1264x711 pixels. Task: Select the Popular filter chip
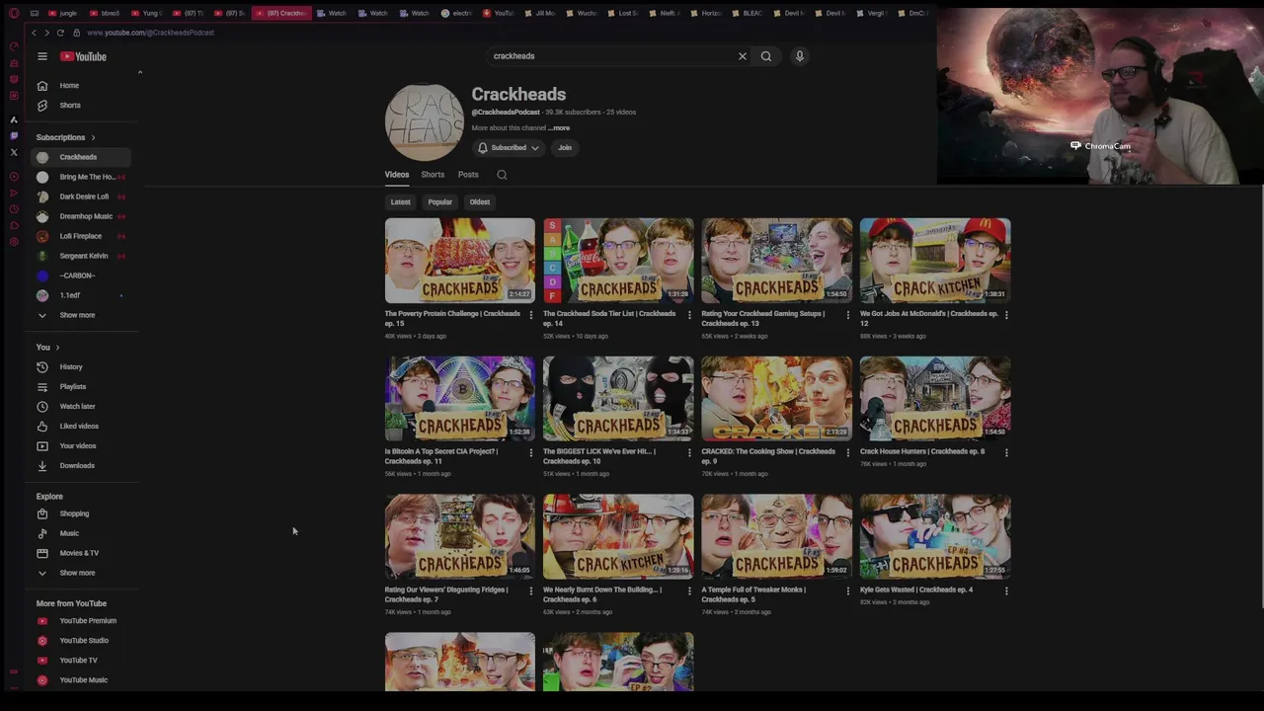pos(440,202)
